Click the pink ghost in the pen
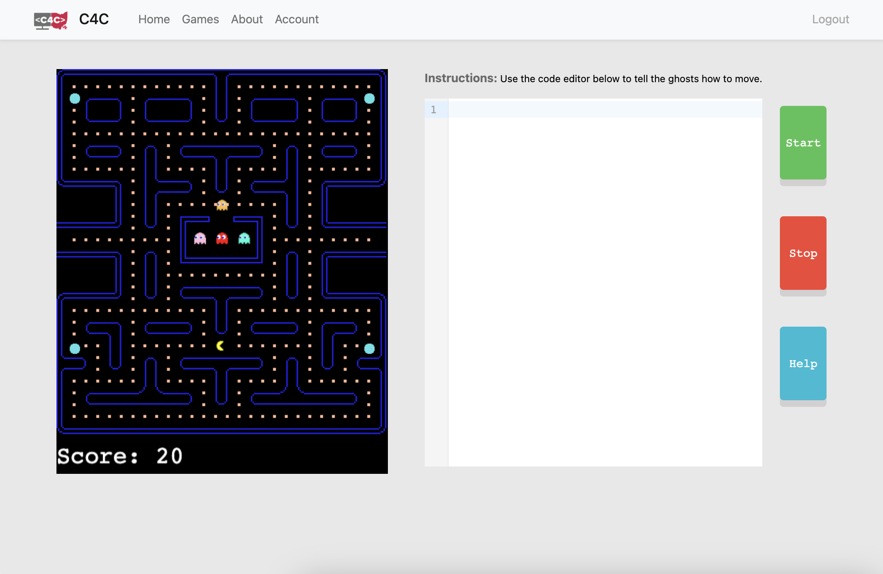The image size is (883, 574). [x=200, y=238]
